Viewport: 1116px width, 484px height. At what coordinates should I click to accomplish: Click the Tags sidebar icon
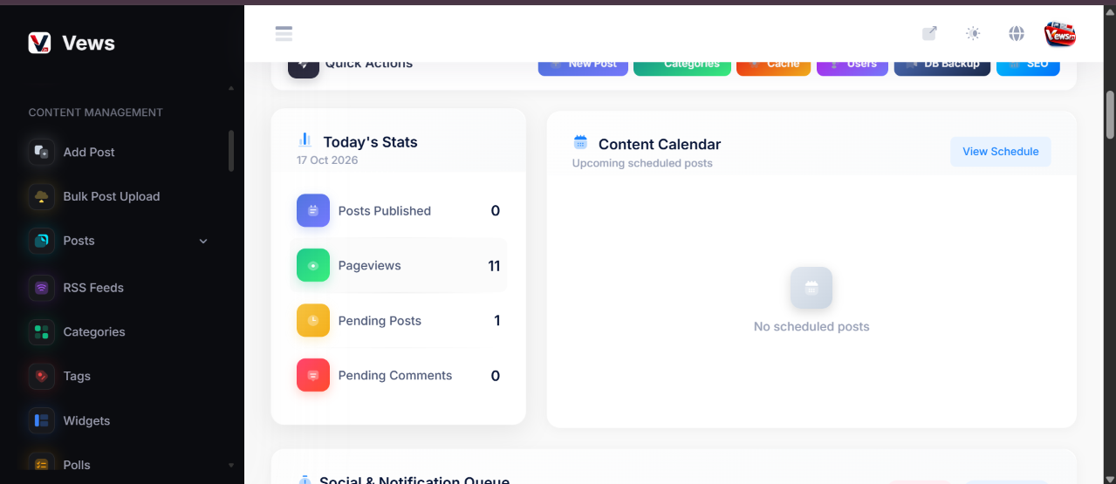click(x=42, y=377)
